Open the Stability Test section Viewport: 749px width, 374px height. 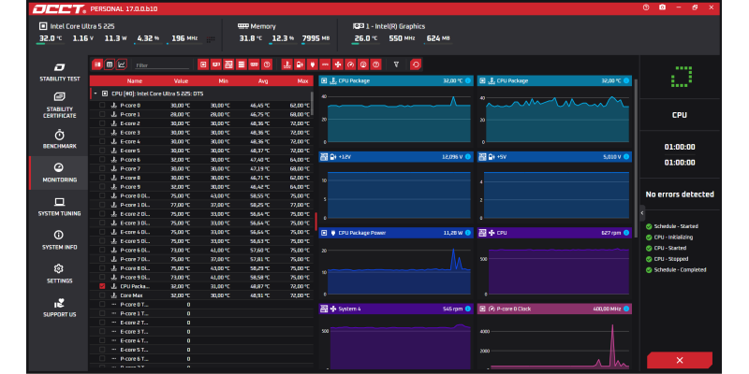point(60,72)
